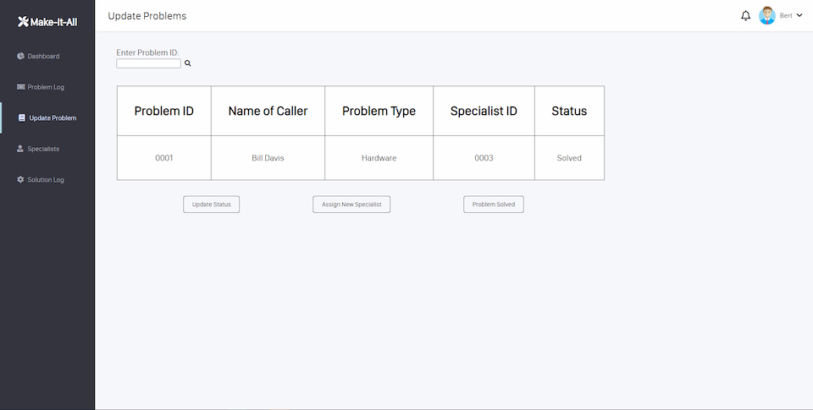Click the Make-It-All logo icon
813x410 pixels.
(x=23, y=22)
